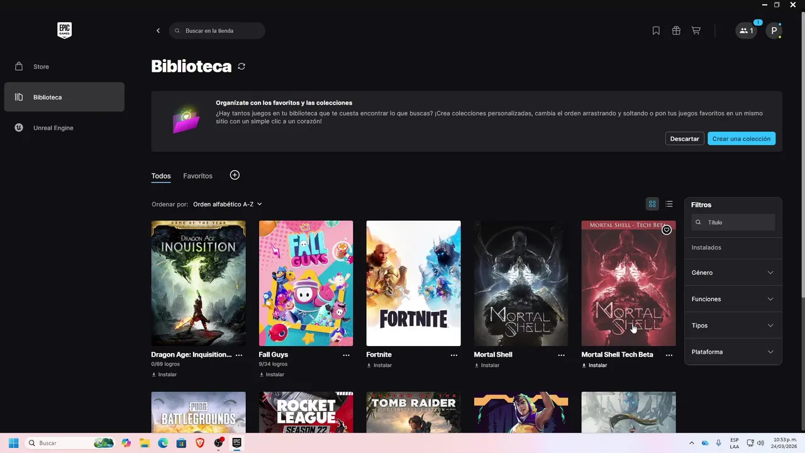Install Mortal Shell
Screen dimensions: 805x453
pyautogui.click(x=487, y=365)
